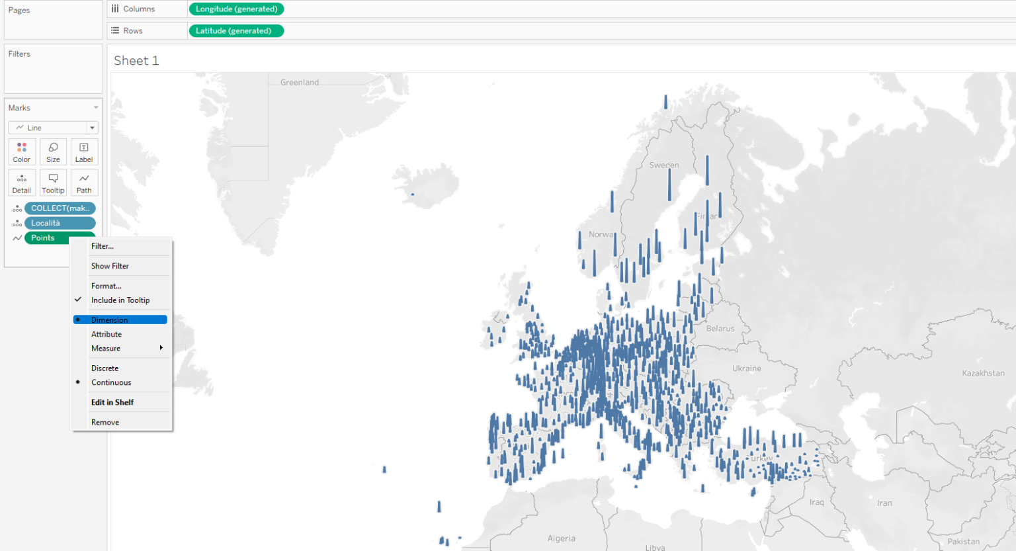Click the Rows shelf list icon
Screen dimensions: 1016x551
tap(116, 30)
